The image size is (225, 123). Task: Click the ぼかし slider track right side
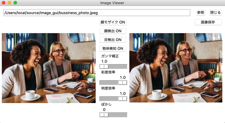[x=118, y=115]
